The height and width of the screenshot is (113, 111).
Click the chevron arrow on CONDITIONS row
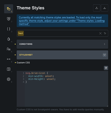(104, 44)
